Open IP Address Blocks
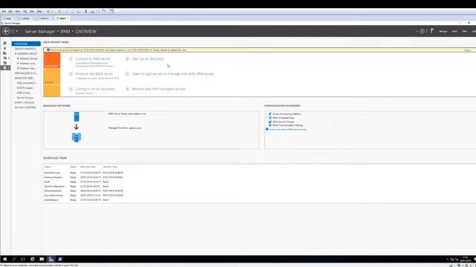476x267 pixels. 27,59
